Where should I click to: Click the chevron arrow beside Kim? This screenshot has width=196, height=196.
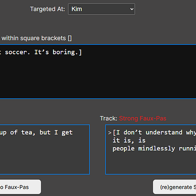[x=132, y=9]
